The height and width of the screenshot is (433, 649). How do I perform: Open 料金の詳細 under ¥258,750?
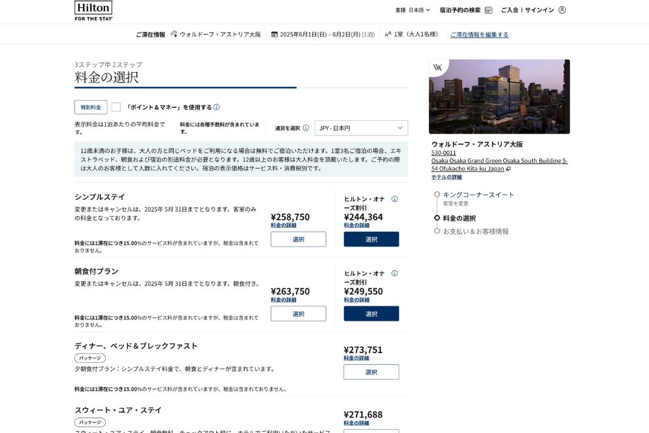[284, 225]
